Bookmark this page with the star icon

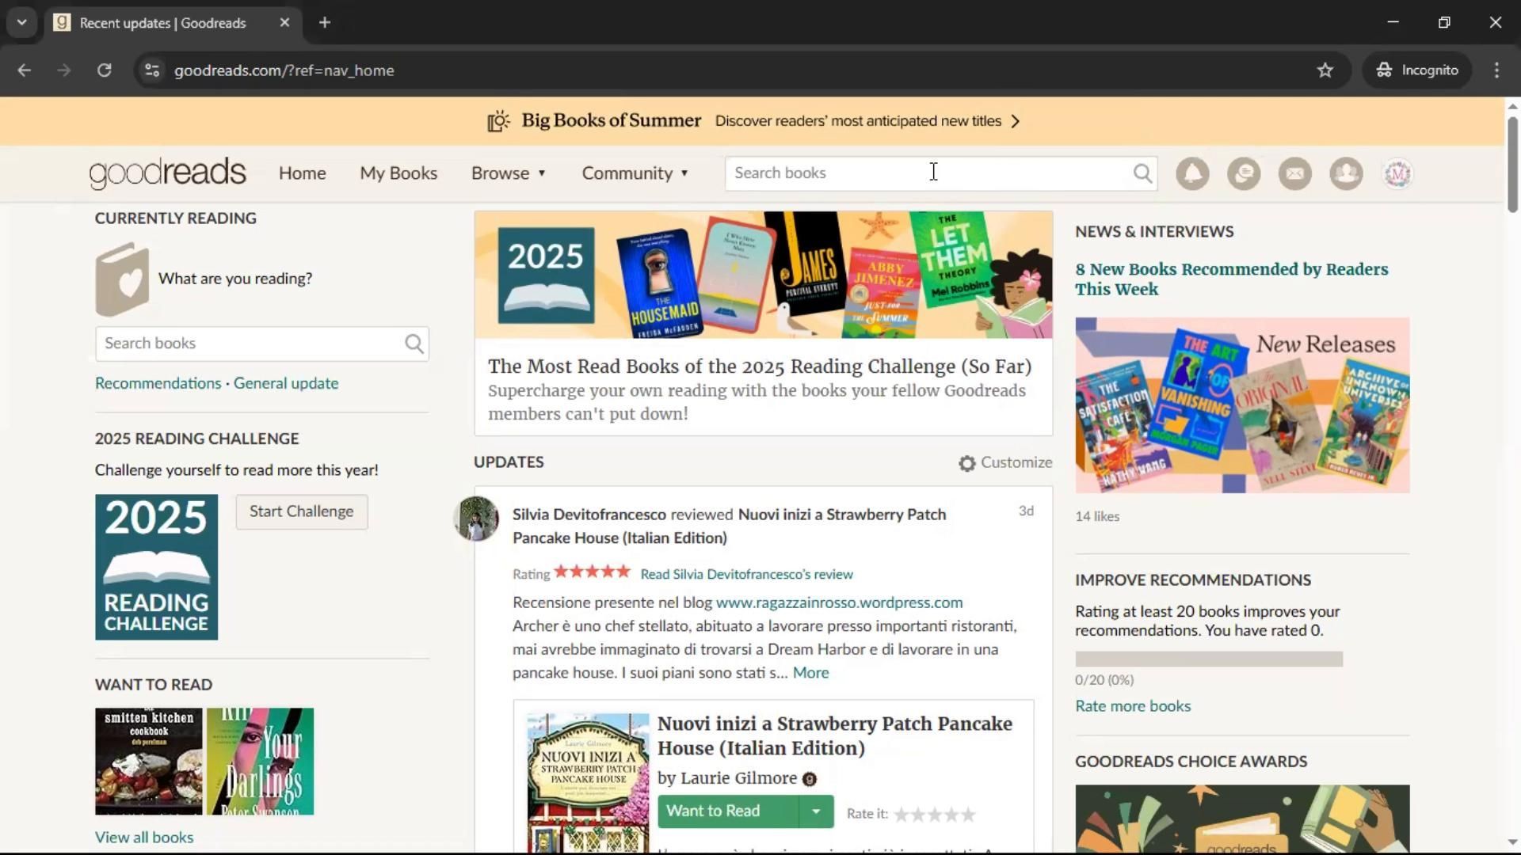[x=1325, y=70]
